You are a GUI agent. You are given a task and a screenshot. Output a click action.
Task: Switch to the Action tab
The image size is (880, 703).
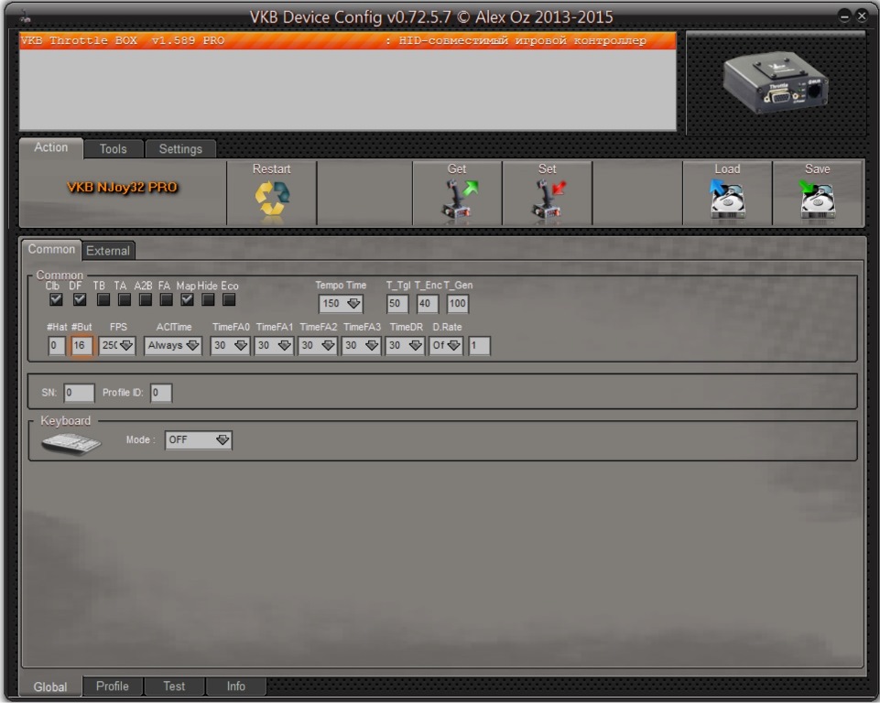51,147
